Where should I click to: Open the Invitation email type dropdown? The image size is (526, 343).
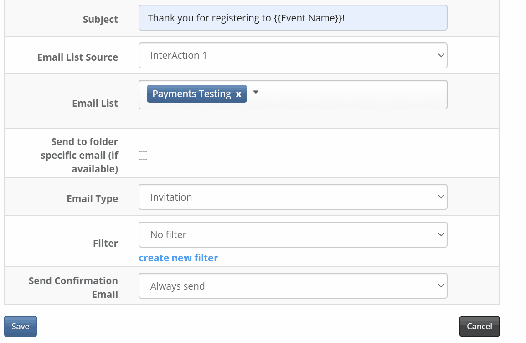[293, 197]
